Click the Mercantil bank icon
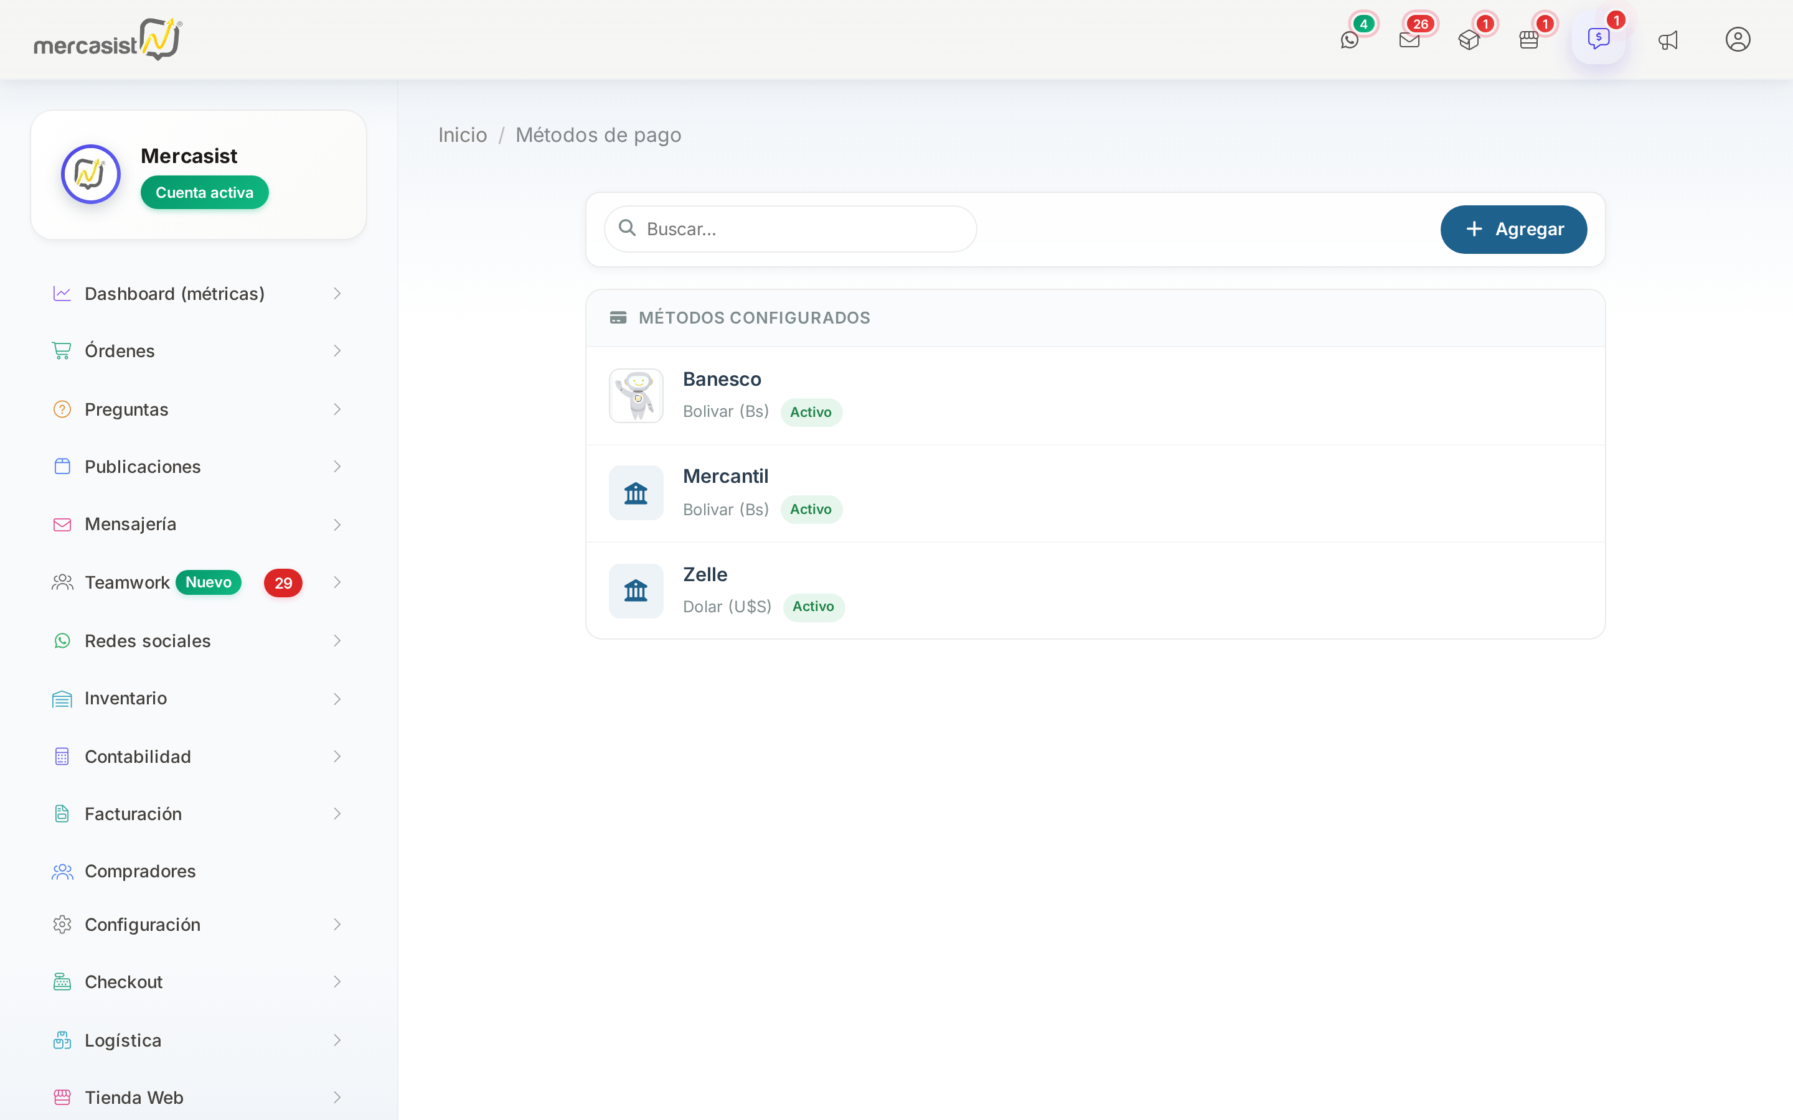Screen dimensions: 1793x1120 click(636, 493)
